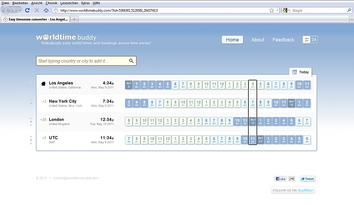Open the back/forward history dropdown arrow
Screen dimensions: 354x205
pos(20,10)
